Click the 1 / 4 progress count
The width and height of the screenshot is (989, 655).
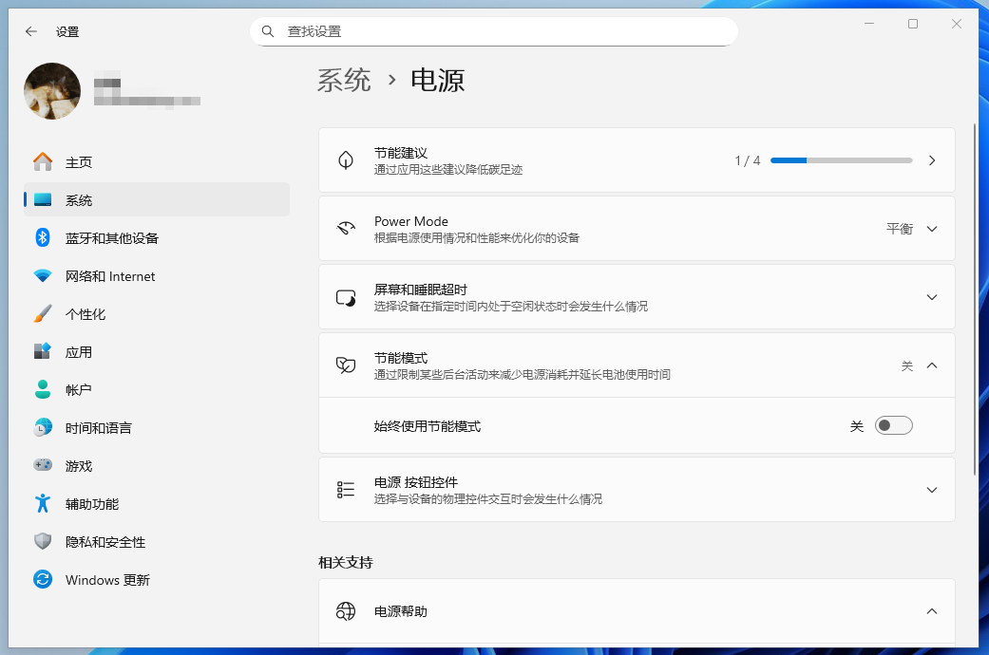(748, 160)
